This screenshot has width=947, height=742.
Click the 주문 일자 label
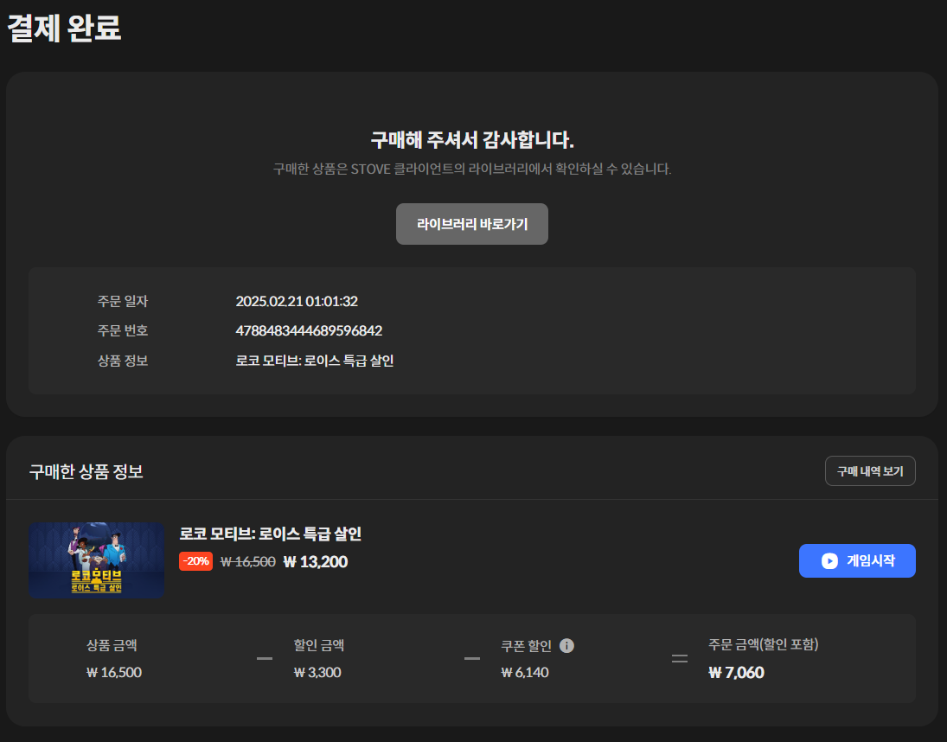[123, 301]
